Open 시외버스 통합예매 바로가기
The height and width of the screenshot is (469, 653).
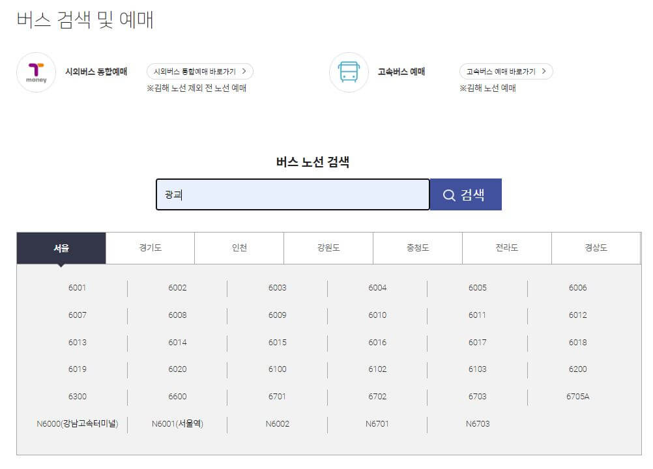pyautogui.click(x=200, y=71)
